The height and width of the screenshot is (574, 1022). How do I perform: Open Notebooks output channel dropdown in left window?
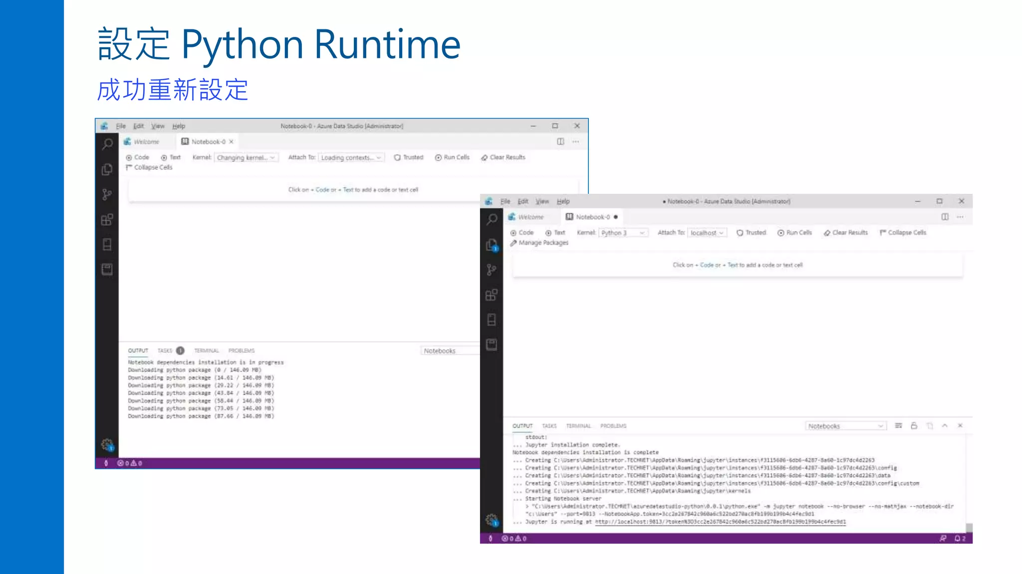tap(451, 351)
